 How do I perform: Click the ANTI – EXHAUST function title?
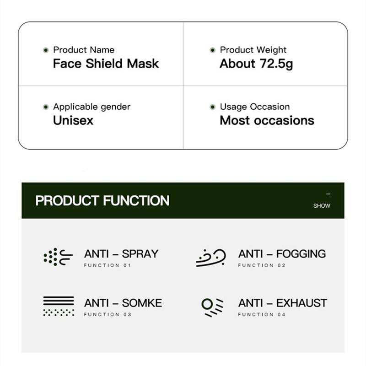click(x=282, y=303)
